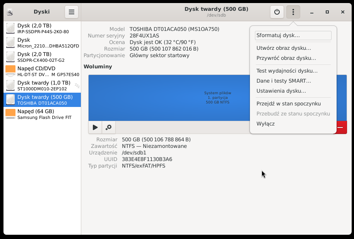Click the CD/DVD drive orange icon

coord(10,71)
